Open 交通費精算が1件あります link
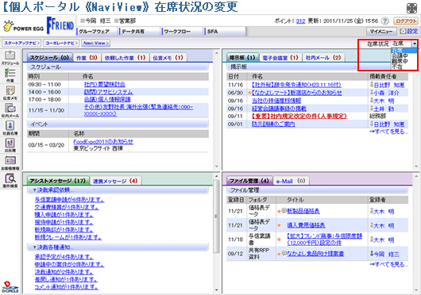This screenshot has height=295, width=421. [x=67, y=207]
